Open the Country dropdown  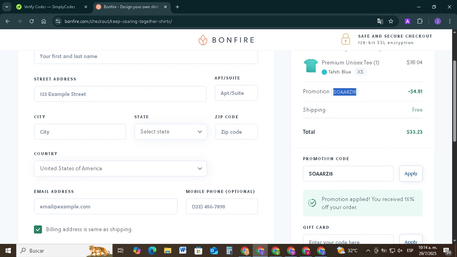(x=120, y=169)
